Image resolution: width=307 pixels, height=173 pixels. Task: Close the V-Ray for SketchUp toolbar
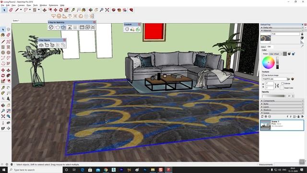[94, 22]
